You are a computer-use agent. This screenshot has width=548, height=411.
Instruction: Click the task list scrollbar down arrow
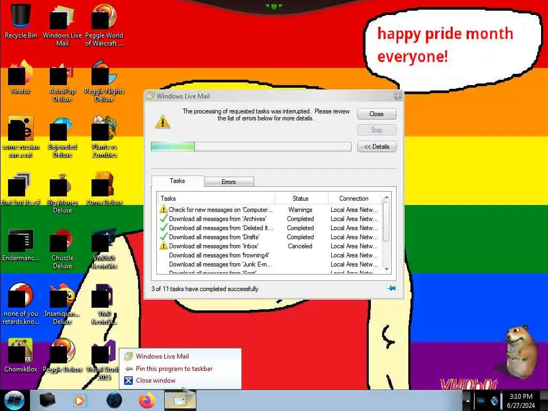click(x=386, y=269)
